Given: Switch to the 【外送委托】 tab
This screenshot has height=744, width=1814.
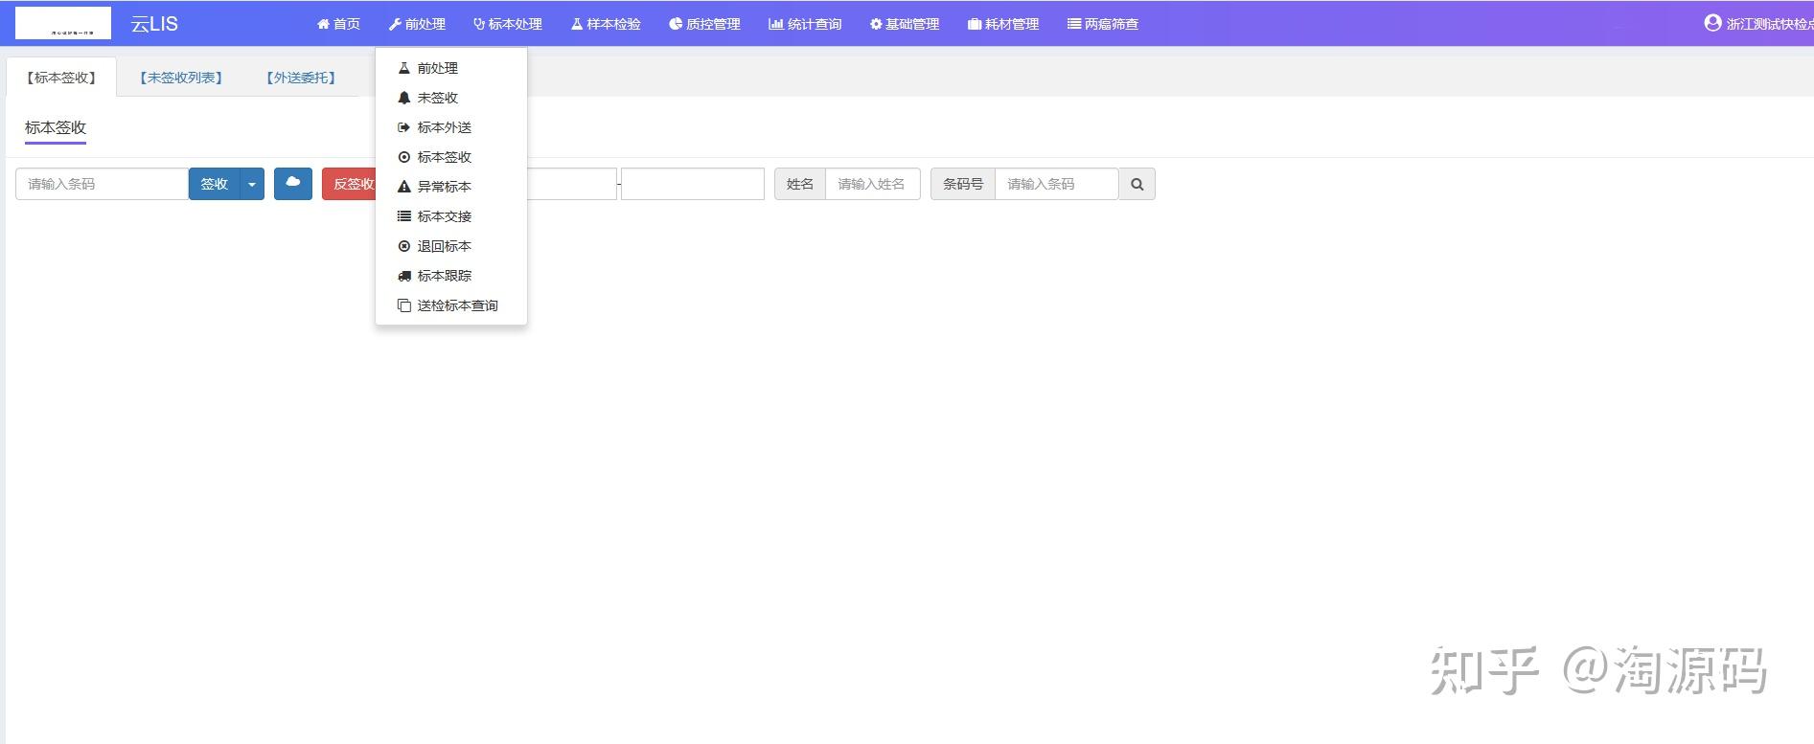Looking at the screenshot, I should 301,78.
